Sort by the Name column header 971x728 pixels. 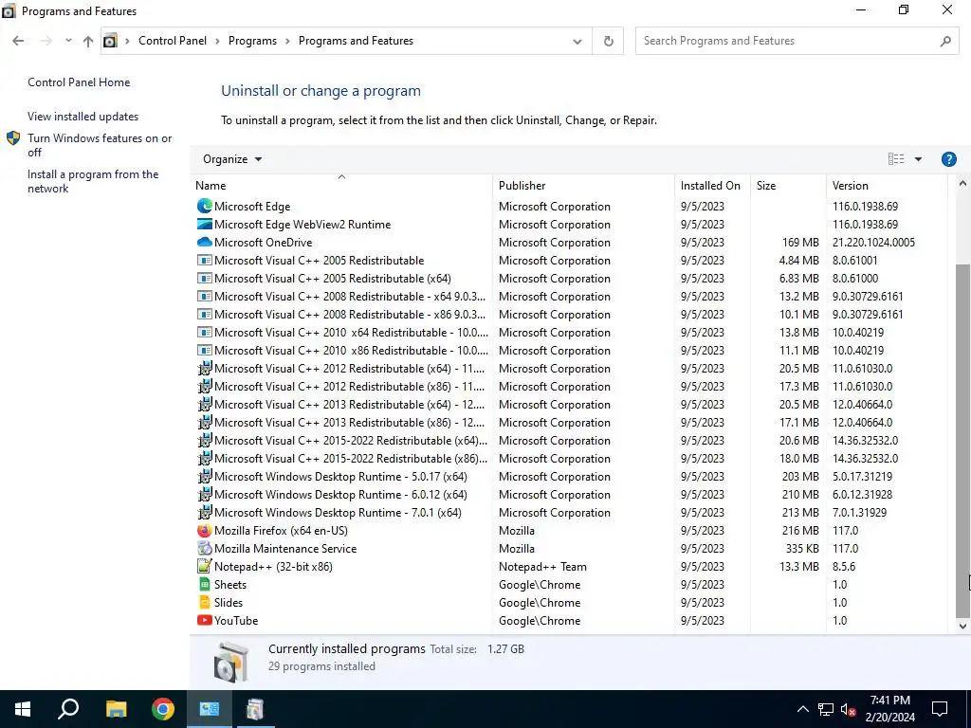(341, 185)
